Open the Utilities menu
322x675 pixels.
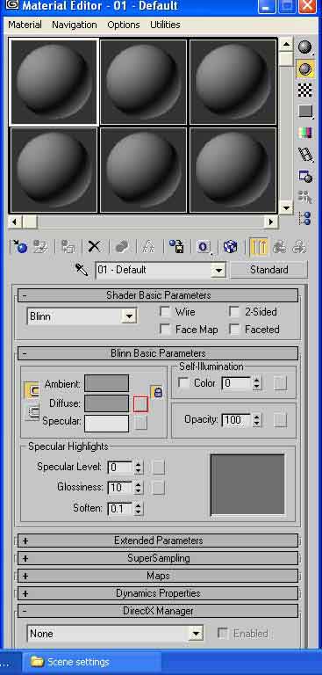pyautogui.click(x=165, y=25)
